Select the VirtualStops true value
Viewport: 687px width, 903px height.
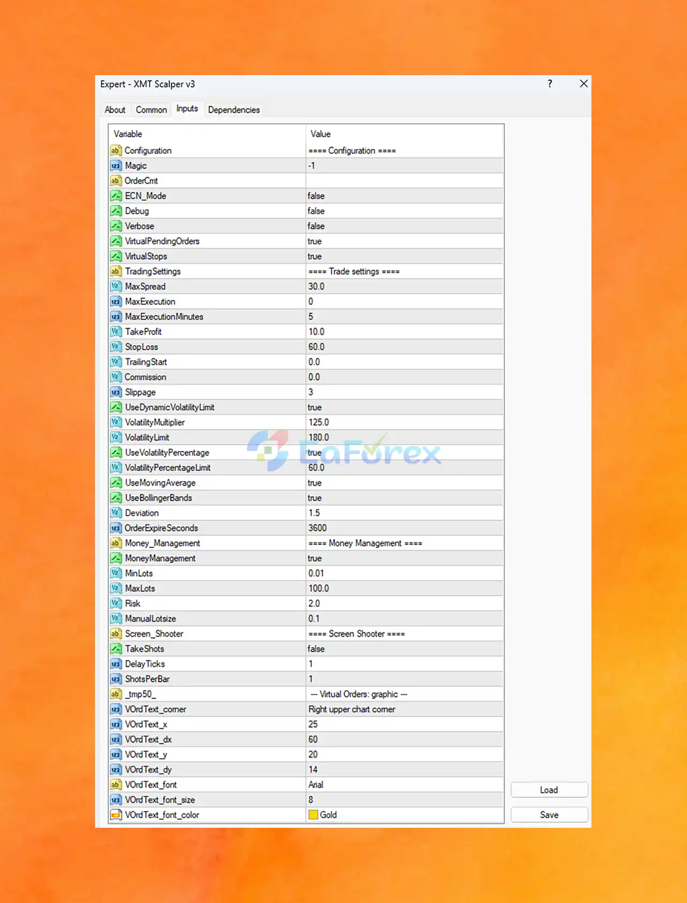(x=315, y=257)
